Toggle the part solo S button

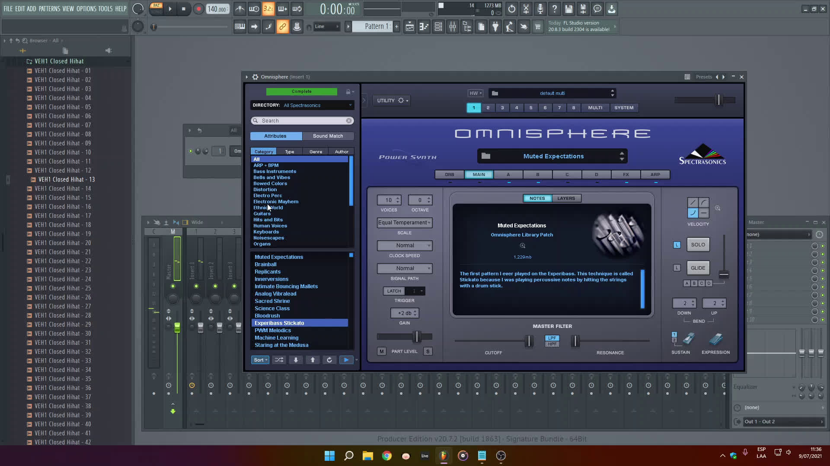[428, 352]
